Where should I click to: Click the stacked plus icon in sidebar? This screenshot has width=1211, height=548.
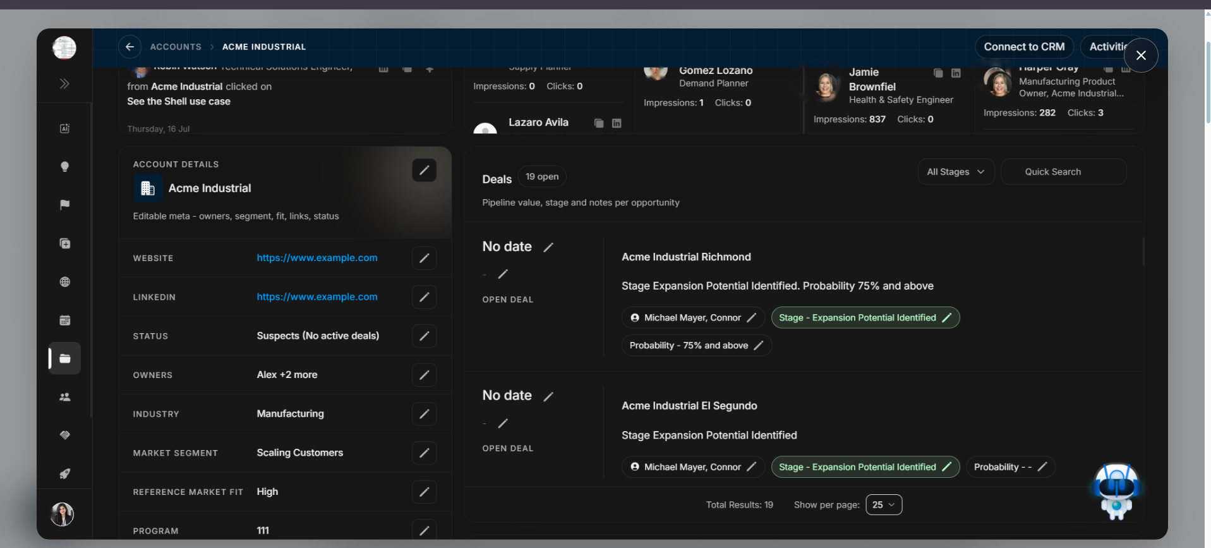point(64,243)
